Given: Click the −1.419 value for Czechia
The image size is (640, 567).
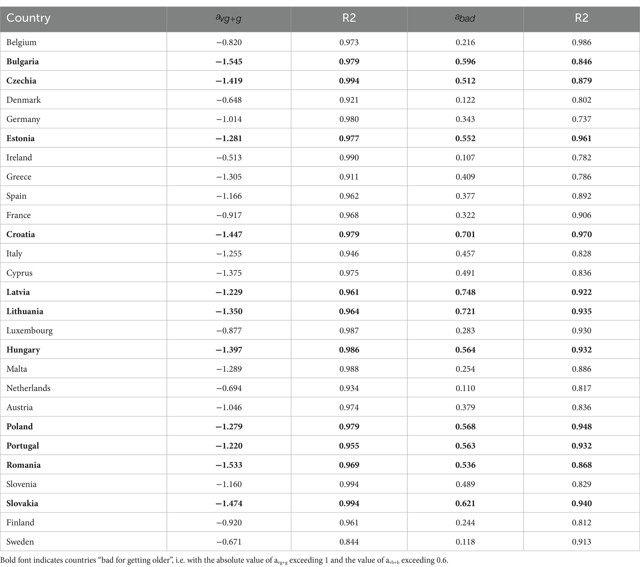Looking at the screenshot, I should click(229, 81).
